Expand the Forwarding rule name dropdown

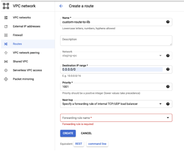pos(116,118)
